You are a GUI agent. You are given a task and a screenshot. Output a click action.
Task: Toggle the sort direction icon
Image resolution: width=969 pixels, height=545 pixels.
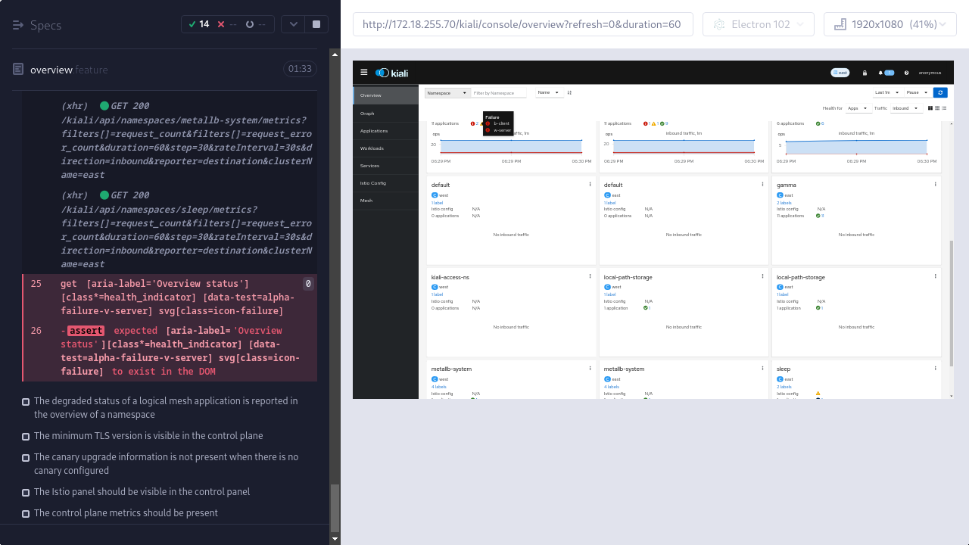pos(569,92)
